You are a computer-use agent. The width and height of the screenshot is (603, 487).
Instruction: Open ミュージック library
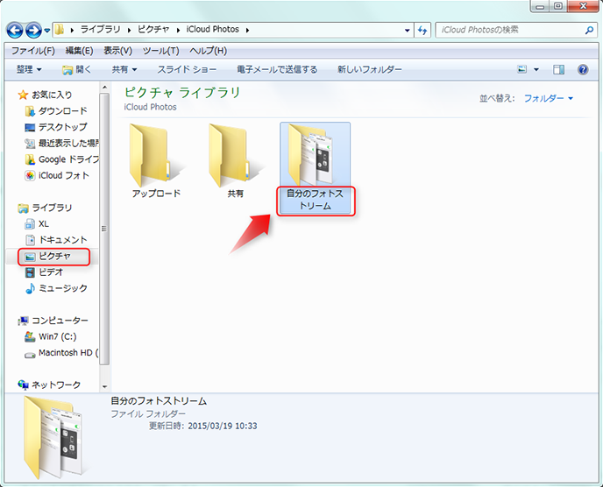63,288
